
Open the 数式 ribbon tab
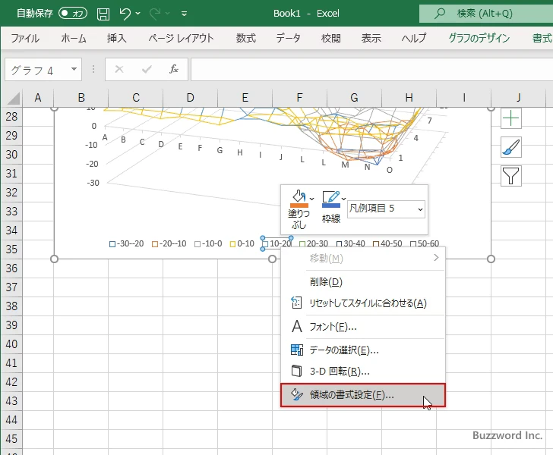coord(246,38)
